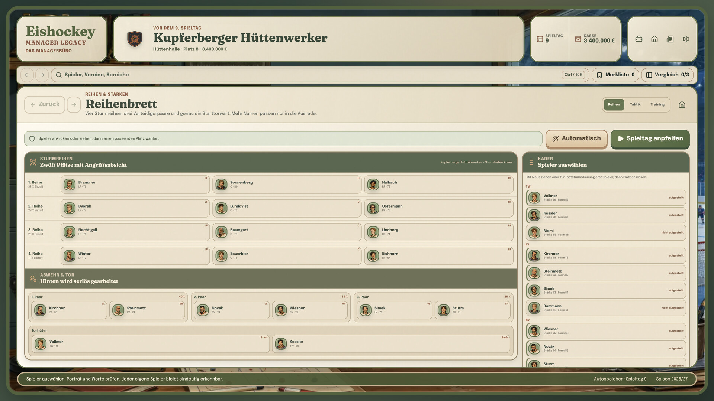The image size is (714, 401).
Task: Open the briefcase icon in the top toolbar
Action: (639, 39)
